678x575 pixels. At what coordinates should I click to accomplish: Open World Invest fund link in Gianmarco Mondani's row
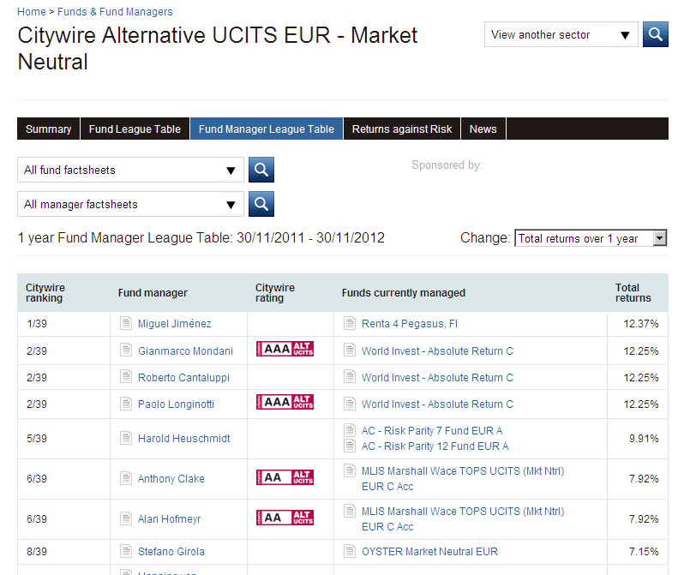(x=437, y=350)
